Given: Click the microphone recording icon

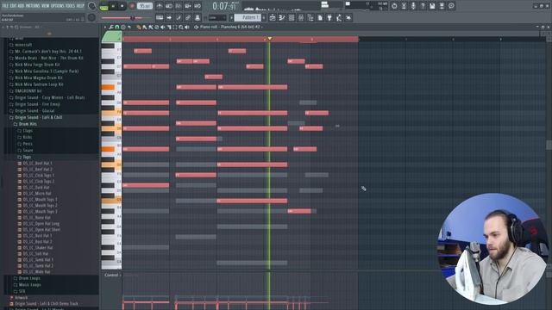Looking at the screenshot, I should click(x=413, y=6).
